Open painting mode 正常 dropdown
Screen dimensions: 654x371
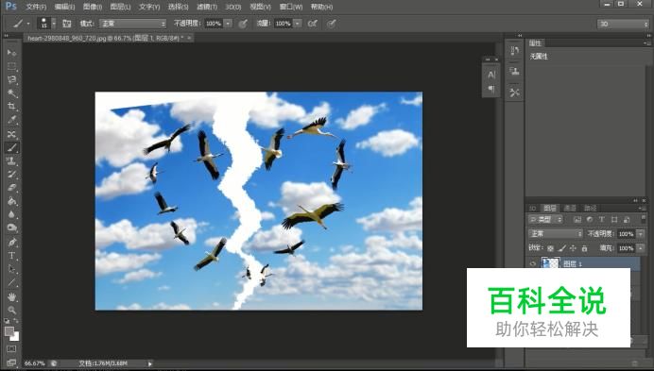132,24
